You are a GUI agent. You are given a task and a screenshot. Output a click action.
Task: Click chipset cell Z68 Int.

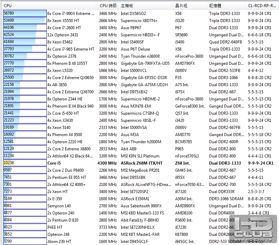[x=182, y=163]
